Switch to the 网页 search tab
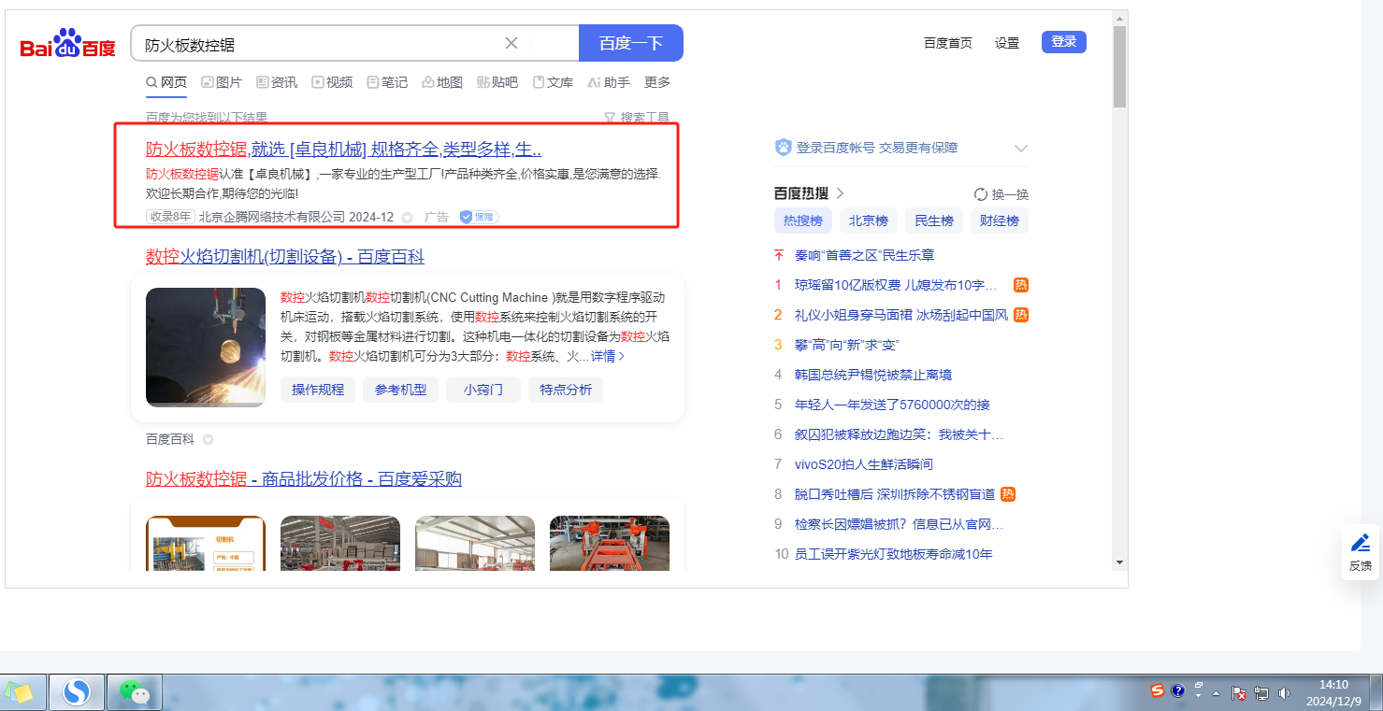This screenshot has height=711, width=1383. click(166, 82)
